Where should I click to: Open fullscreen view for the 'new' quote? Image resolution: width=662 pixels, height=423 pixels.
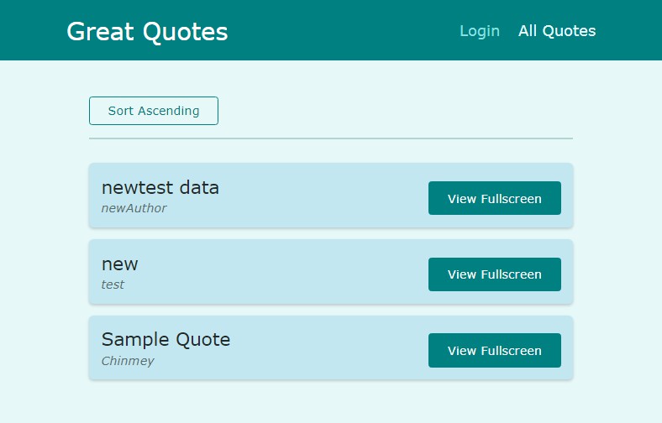[x=494, y=274]
